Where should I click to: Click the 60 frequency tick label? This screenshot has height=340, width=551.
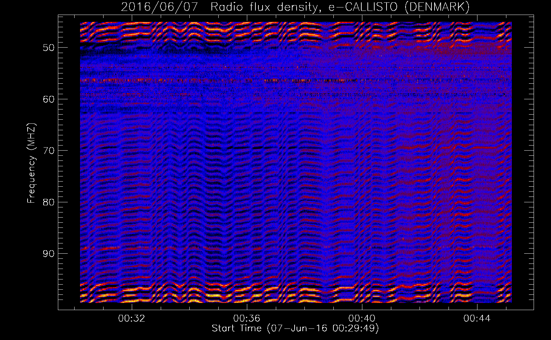[x=48, y=99]
